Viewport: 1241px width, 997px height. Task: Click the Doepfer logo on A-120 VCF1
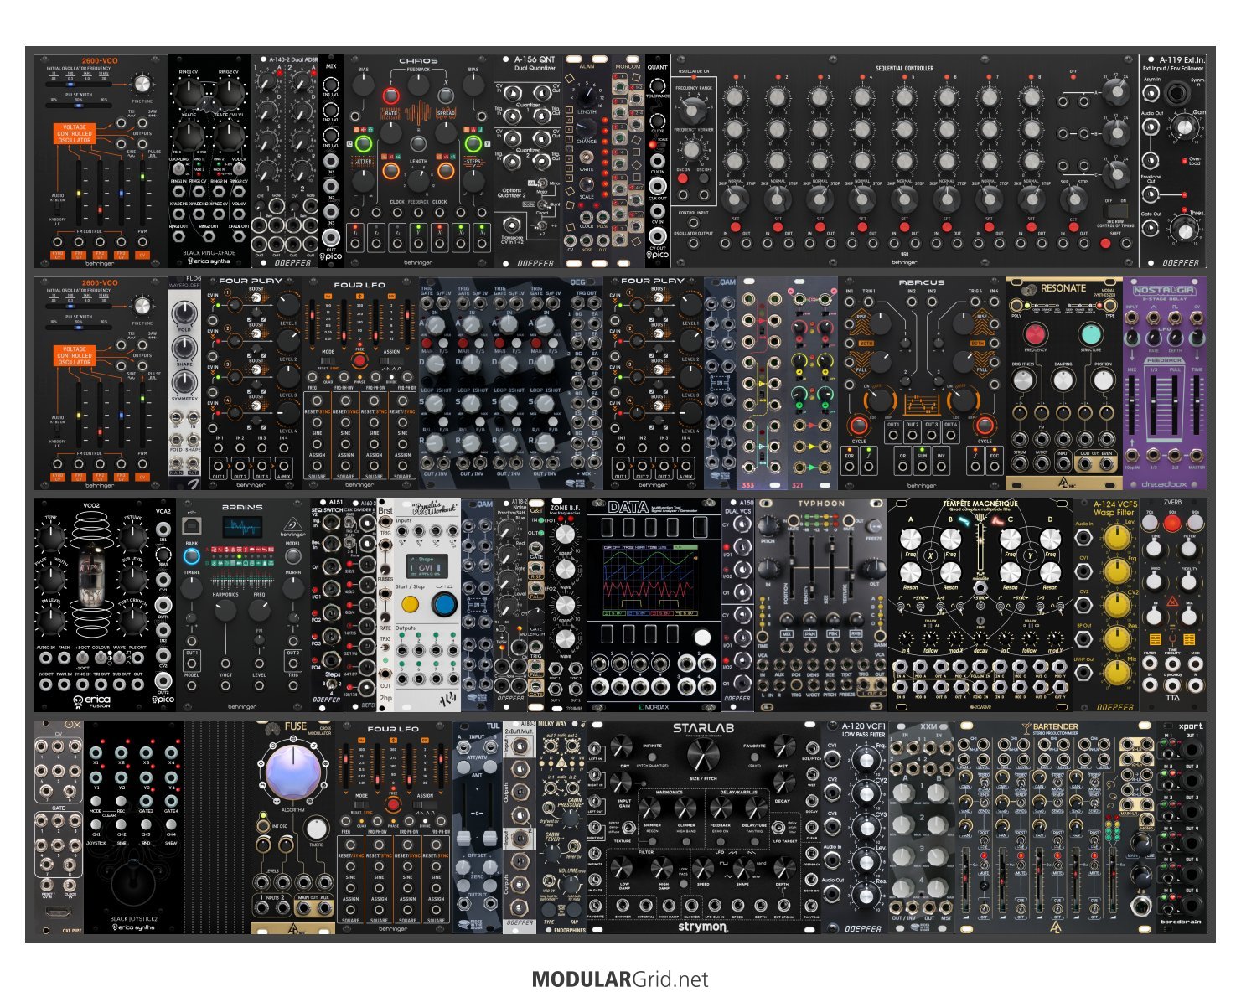tap(862, 928)
